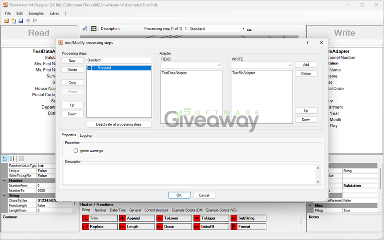Screen dimensions: 384x240
Task: Pick the Format heater function
Action: (x=248, y=227)
